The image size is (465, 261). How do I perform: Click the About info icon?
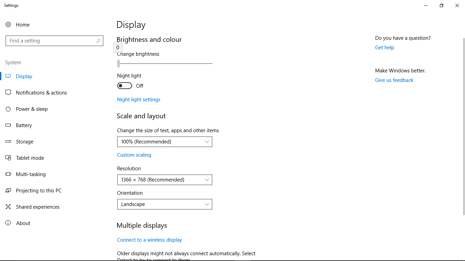tap(8, 223)
